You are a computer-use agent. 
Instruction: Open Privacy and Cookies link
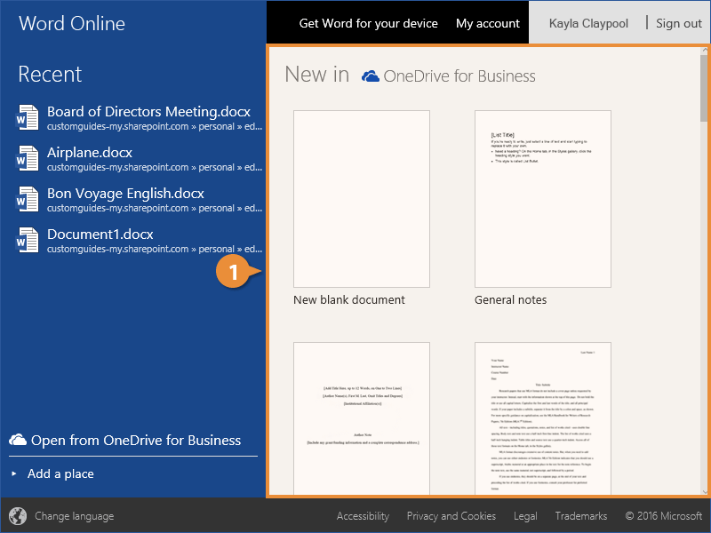coord(451,516)
